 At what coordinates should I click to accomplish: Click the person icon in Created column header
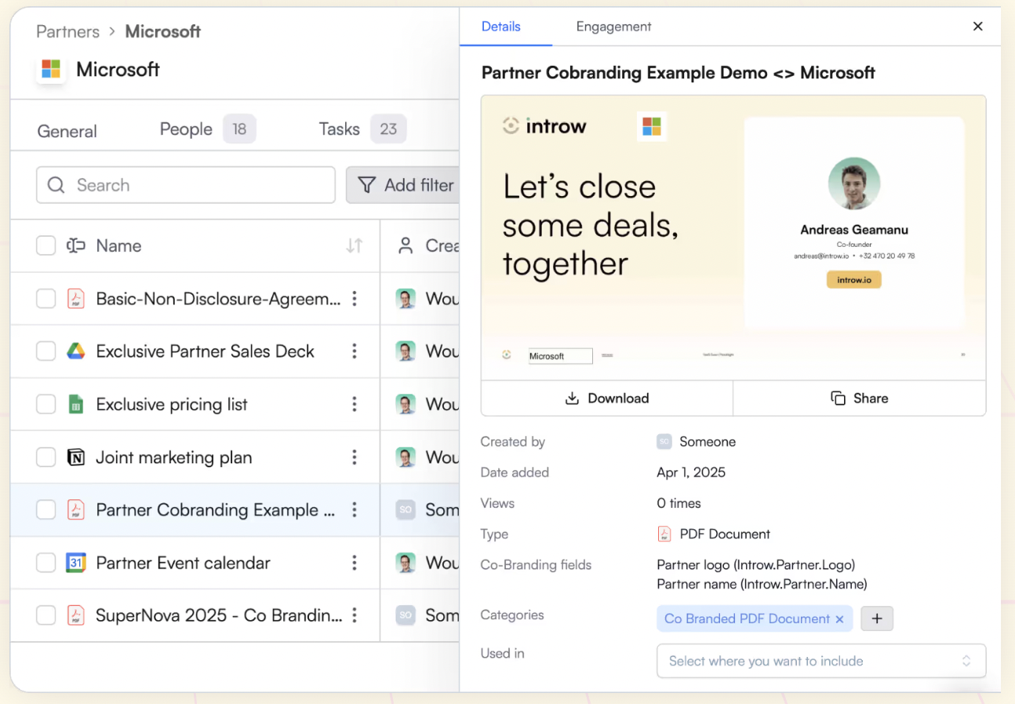[x=406, y=246]
